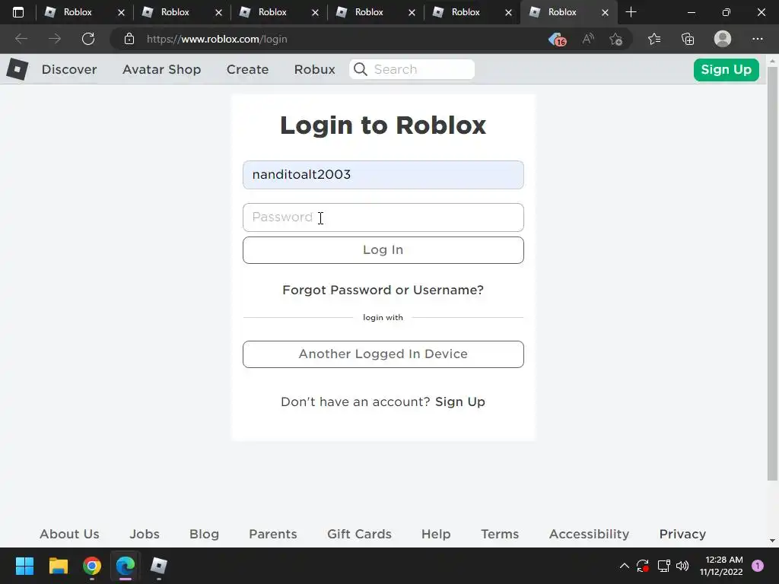This screenshot has width=779, height=584.
Task: Open the Favorites list icon
Action: click(x=654, y=39)
